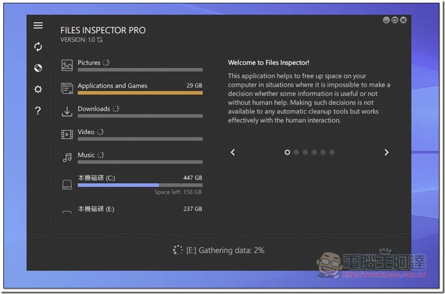Open settings gear in sidebar
This screenshot has width=445, height=294.
[38, 89]
